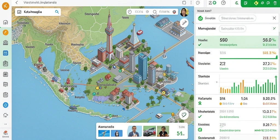Toggle the green square under Noodes
Screen dimensions: 280x140
pos(200,130)
